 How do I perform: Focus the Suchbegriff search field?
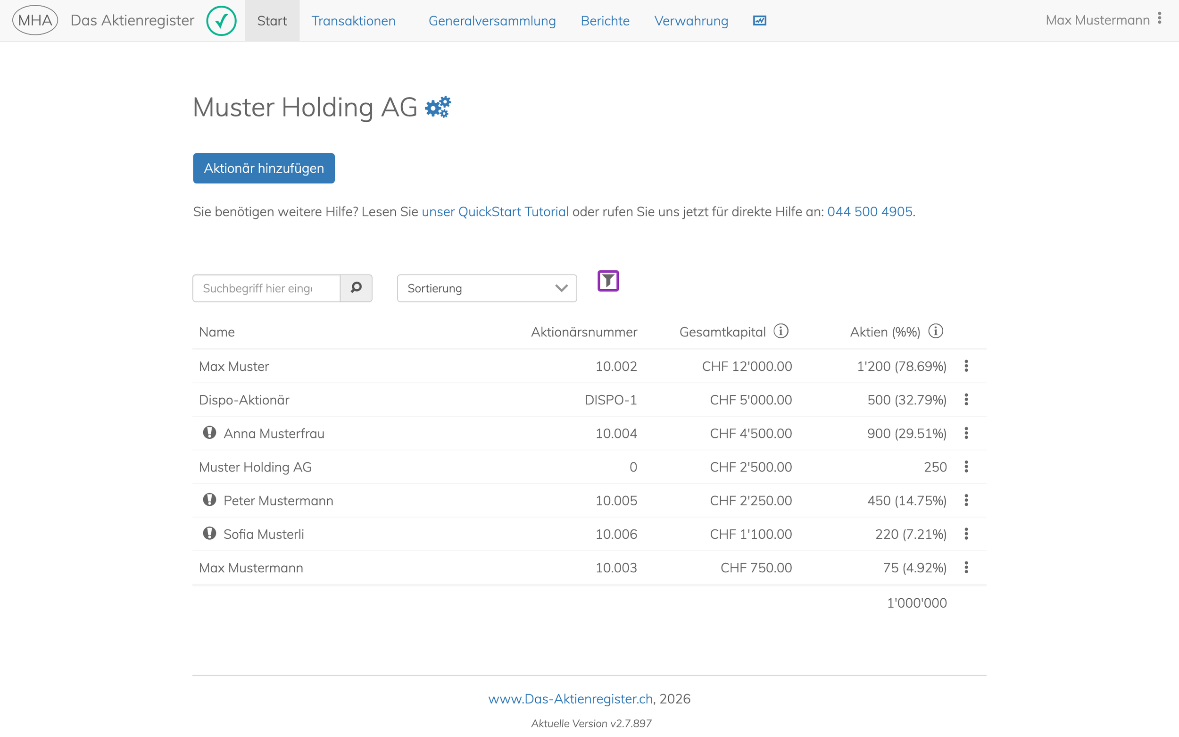pyautogui.click(x=266, y=288)
